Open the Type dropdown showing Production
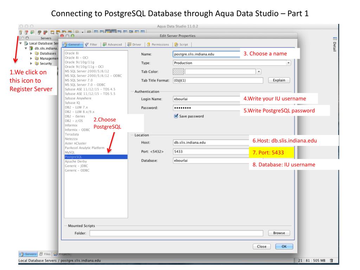The width and height of the screenshot is (360, 270). pos(232,63)
